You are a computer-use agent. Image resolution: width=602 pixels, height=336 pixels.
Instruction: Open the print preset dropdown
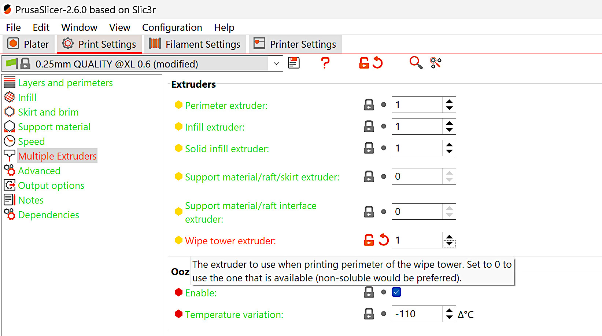pos(276,64)
